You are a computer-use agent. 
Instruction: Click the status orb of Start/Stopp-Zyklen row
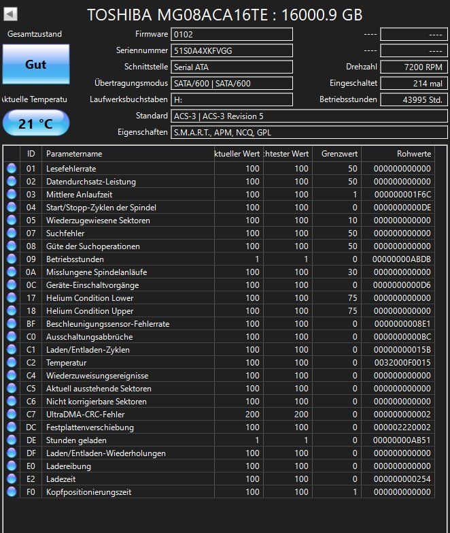click(12, 207)
